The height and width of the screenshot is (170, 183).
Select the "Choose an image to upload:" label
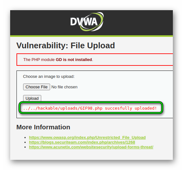click(x=49, y=77)
